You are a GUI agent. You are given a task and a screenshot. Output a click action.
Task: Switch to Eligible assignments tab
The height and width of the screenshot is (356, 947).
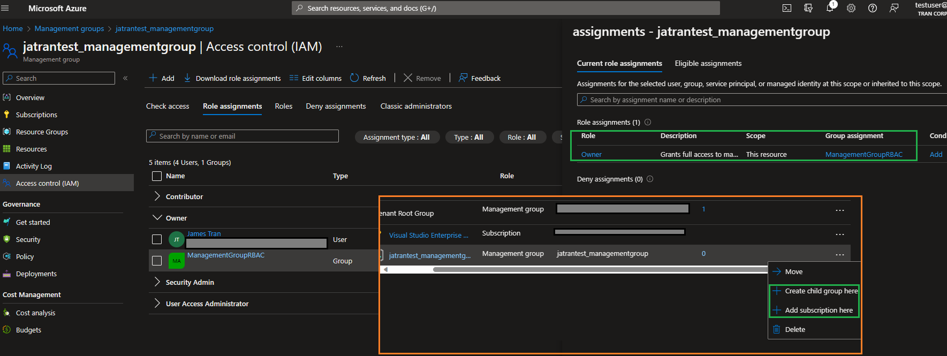(708, 63)
